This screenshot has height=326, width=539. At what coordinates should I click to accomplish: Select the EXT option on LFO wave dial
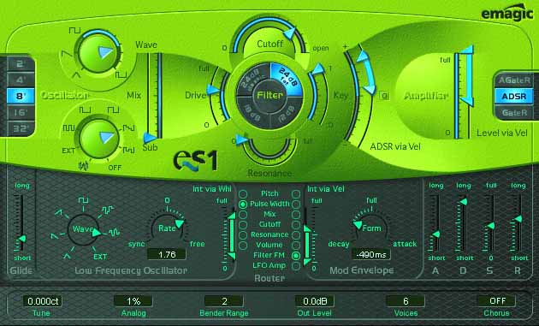click(x=100, y=257)
